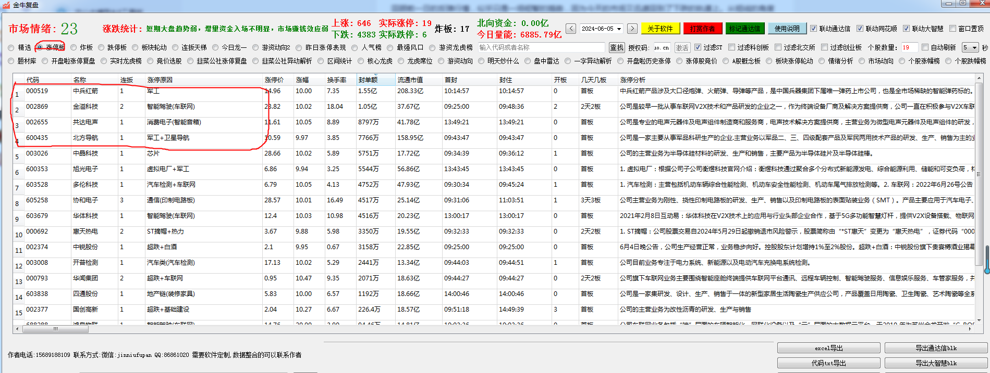Uncheck the 过滤ST checkbox
The height and width of the screenshot is (373, 990).
(x=698, y=47)
